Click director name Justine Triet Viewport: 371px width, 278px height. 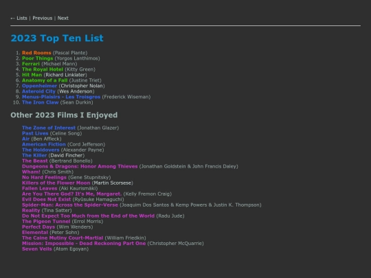click(x=85, y=80)
